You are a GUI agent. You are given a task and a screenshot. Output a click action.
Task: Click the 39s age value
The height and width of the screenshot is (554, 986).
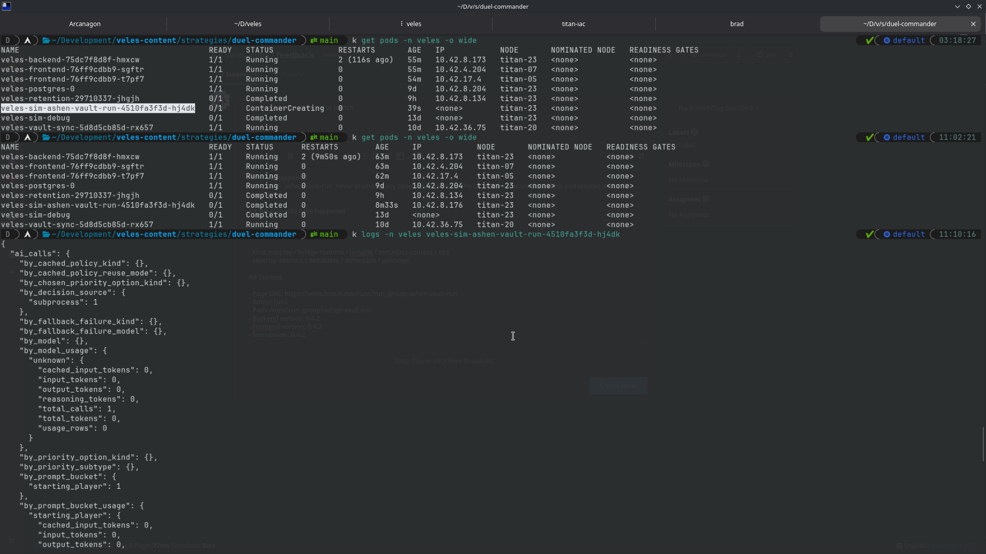click(414, 108)
